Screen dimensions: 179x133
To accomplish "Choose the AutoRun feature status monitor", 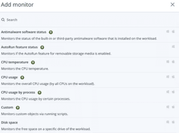I will (90, 50).
